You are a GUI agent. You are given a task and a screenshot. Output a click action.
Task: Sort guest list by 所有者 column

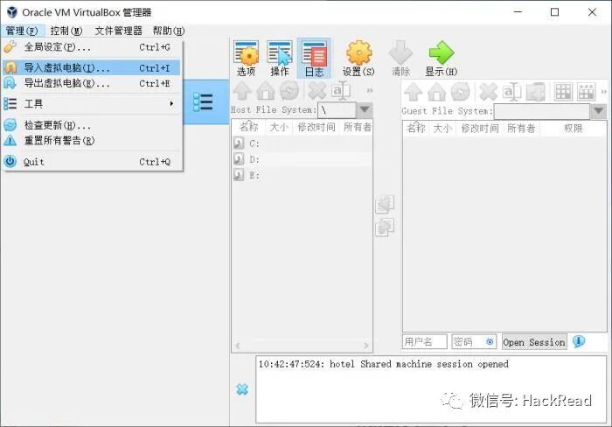[521, 128]
